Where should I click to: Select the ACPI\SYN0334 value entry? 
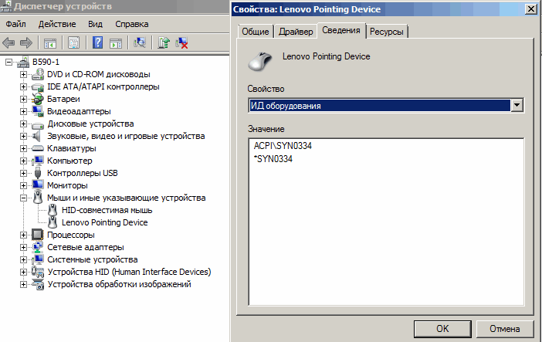click(x=283, y=146)
